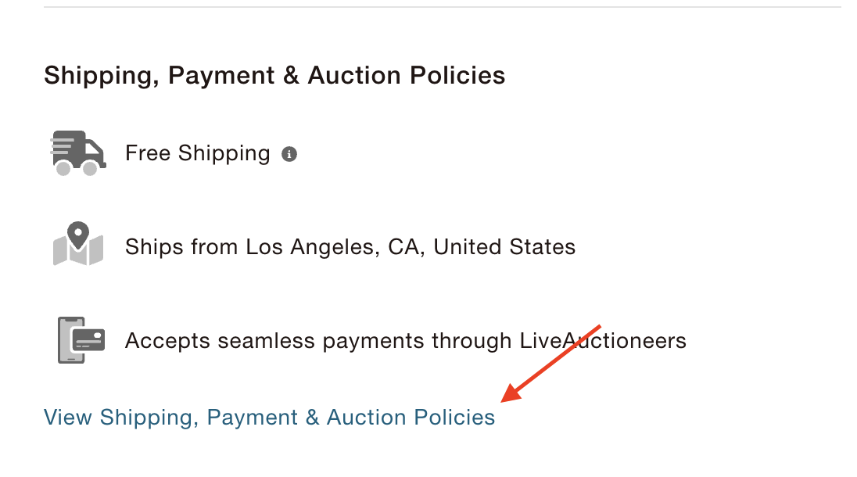Click the word Payment in bottom link
857x477 pixels.
coord(253,418)
